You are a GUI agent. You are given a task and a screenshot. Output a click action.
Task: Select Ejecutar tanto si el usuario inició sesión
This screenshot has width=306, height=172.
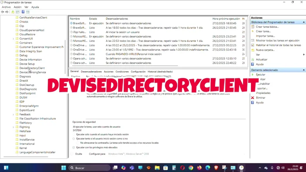74,139
